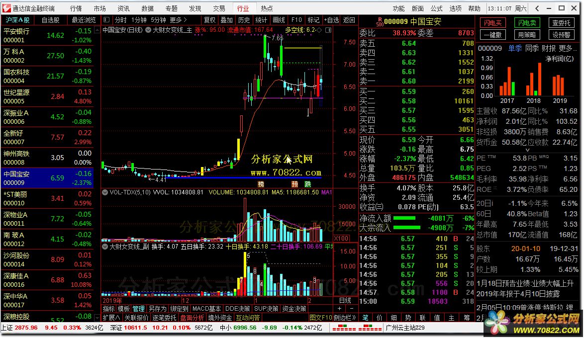
Task: Switch financial view to 同季
Action: (532, 48)
